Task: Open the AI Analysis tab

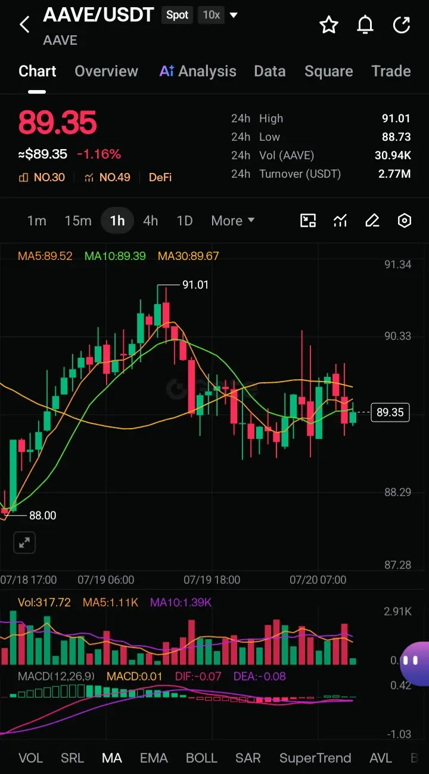Action: point(198,71)
